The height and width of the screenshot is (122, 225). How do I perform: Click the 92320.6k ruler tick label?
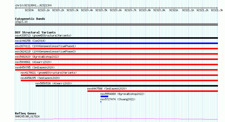(x=116, y=10)
